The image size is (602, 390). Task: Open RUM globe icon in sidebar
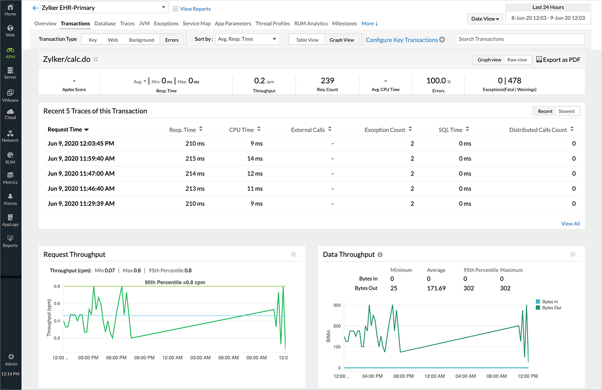click(x=10, y=158)
